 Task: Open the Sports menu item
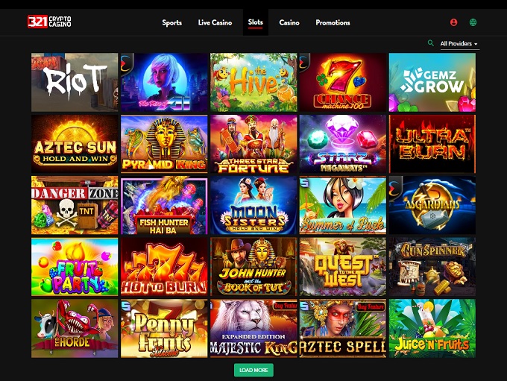[x=172, y=22]
